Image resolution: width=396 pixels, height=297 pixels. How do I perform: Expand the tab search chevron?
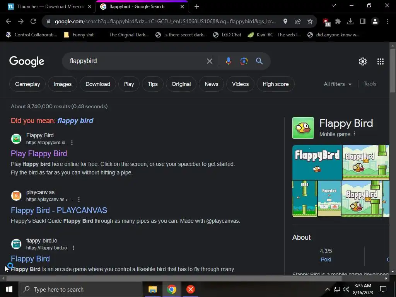(x=334, y=5)
